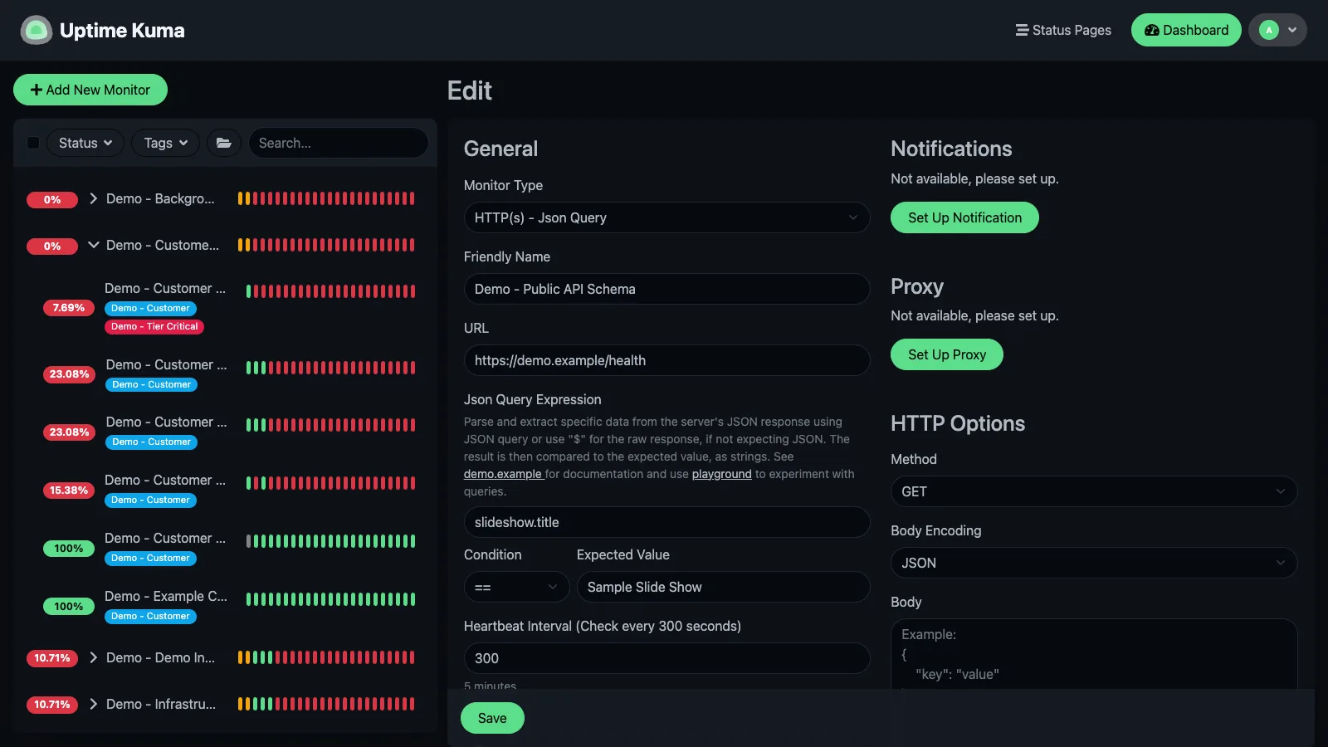Screen dimensions: 1328x747
Task: Open the Monitor Type dropdown
Action: [x=666, y=217]
